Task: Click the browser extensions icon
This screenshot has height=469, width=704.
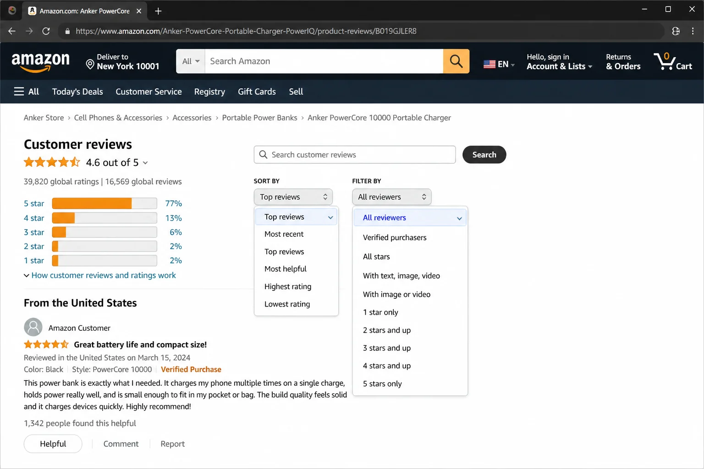Action: (676, 31)
